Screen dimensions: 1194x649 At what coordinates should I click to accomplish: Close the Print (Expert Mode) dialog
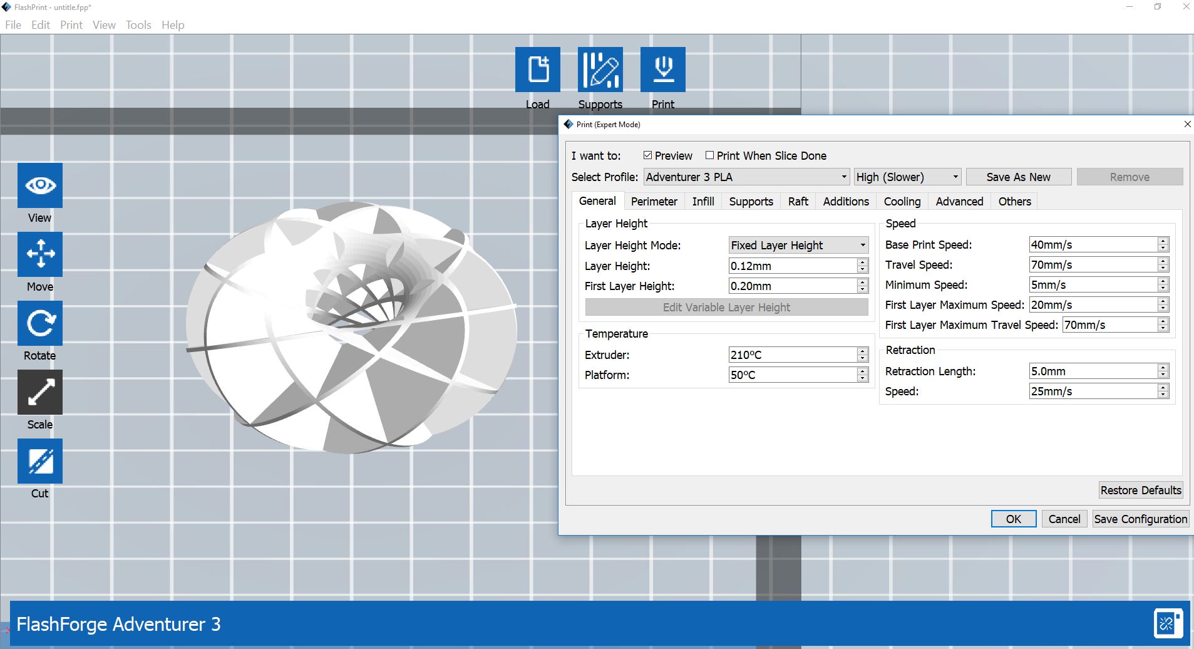[1187, 124]
